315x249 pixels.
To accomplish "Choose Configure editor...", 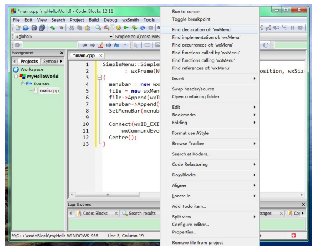I will tap(210, 225).
